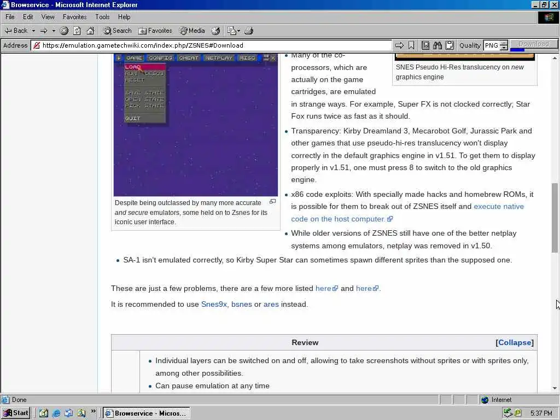Click the Go arrow beside the address bar
The width and height of the screenshot is (560, 420).
(399, 45)
